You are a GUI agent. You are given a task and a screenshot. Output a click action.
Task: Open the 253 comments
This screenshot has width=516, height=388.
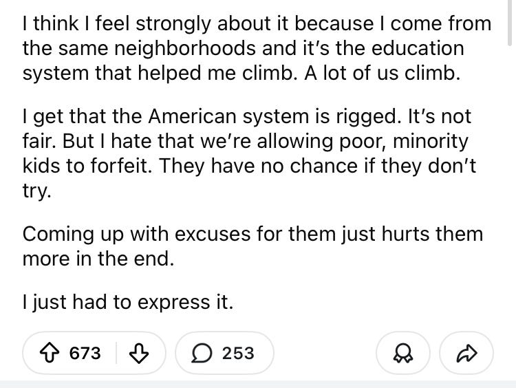(238, 354)
